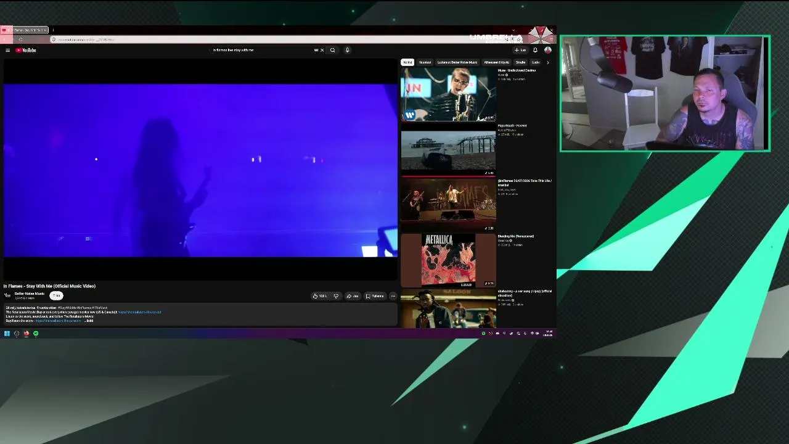Go to YouTube home via the logo
Image resolution: width=789 pixels, height=444 pixels.
[x=27, y=50]
